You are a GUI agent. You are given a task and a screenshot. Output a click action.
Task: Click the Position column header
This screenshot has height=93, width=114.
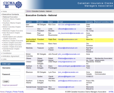pyautogui.click(x=43, y=22)
